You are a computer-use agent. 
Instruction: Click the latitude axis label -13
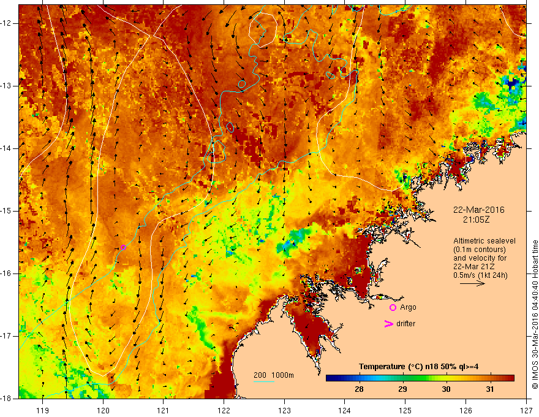[x=6, y=86]
